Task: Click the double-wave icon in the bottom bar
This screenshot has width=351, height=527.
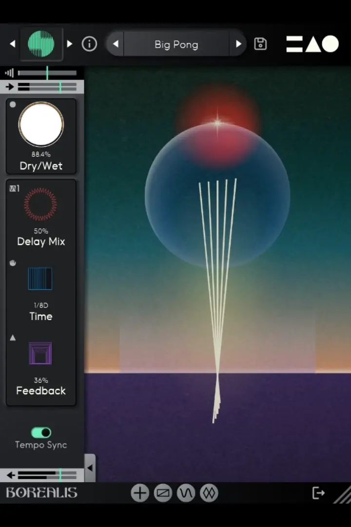Action: pyautogui.click(x=209, y=493)
